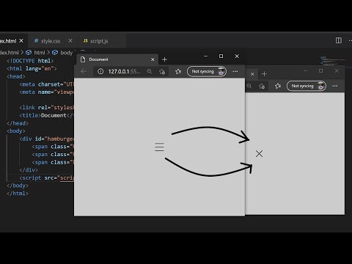
Task: Click the <meta charset= code line
Action: 46,84
